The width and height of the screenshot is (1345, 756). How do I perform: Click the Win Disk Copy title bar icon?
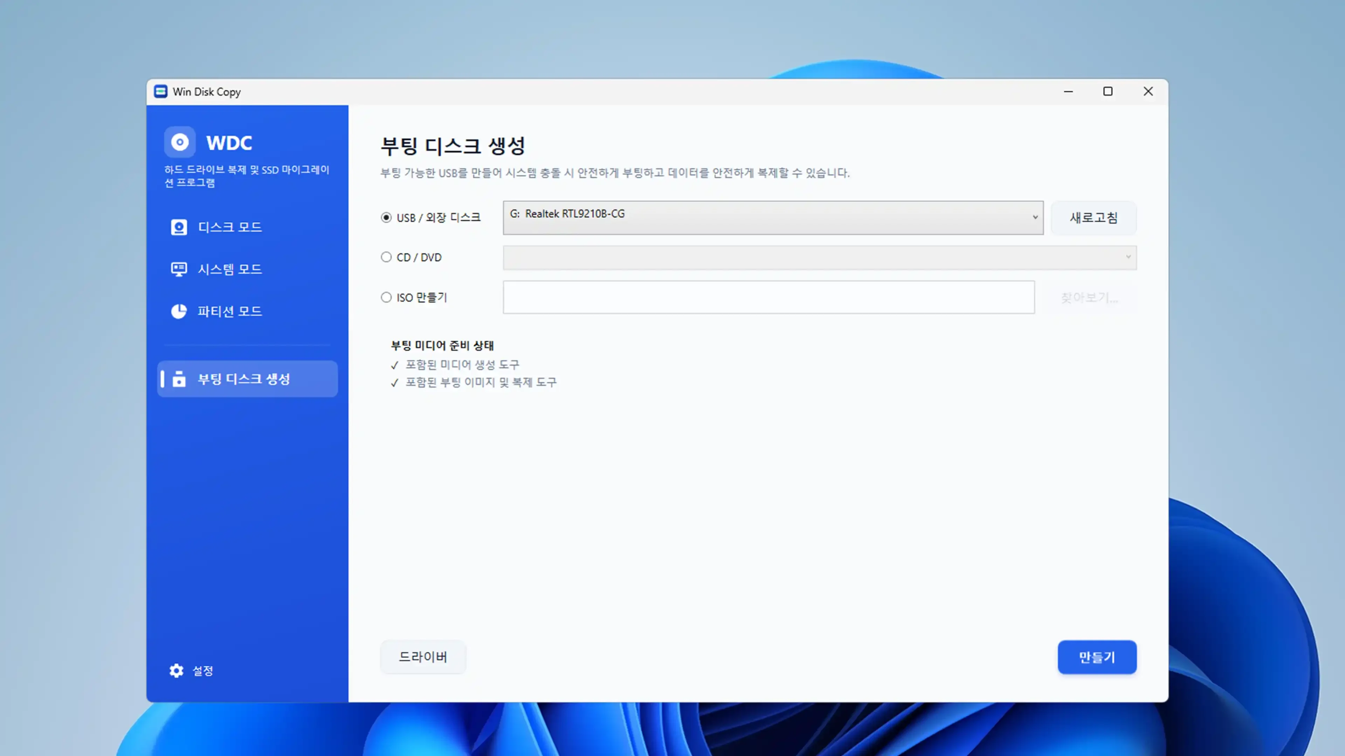click(161, 91)
